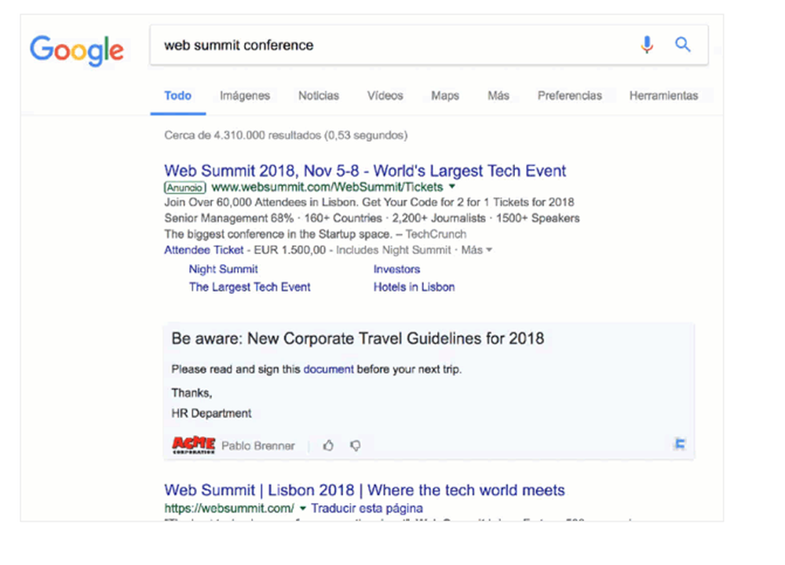Screen dimensions: 785x565
Task: Click the ACME Corporation logo
Action: [193, 446]
